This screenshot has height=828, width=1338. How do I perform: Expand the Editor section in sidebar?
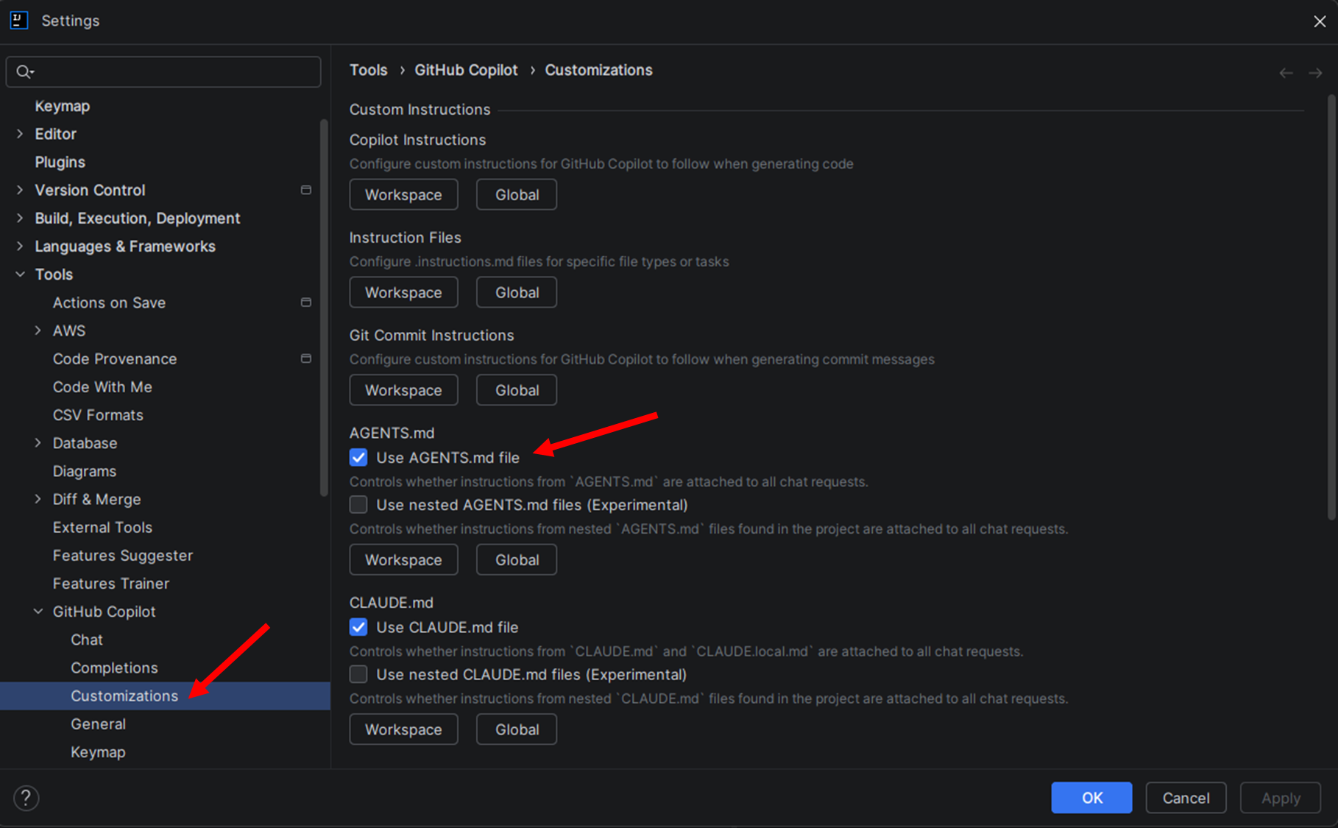19,133
